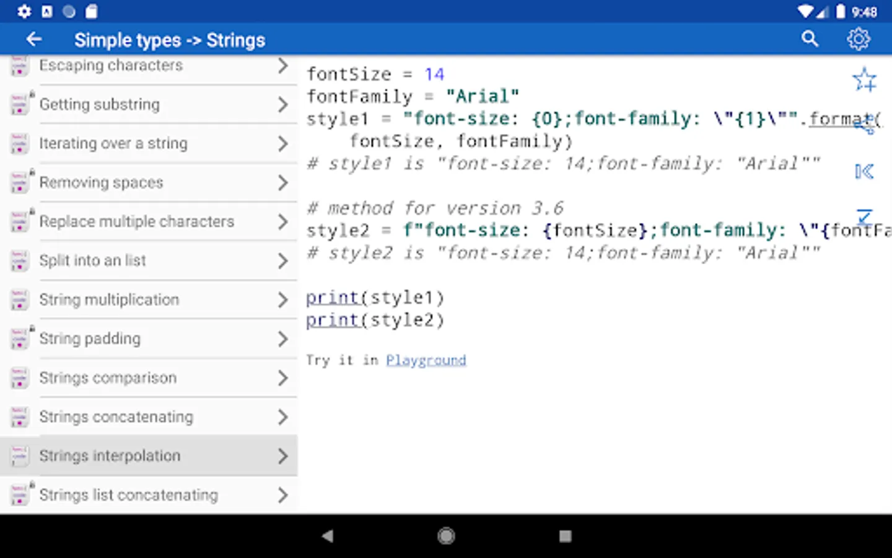This screenshot has height=558, width=892.
Task: Tap the Android Back navigation button
Action: (327, 536)
